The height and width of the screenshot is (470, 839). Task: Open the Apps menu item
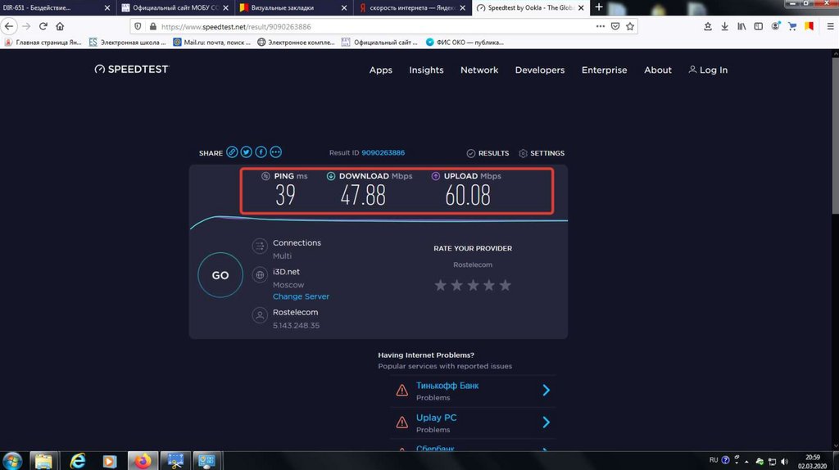click(x=380, y=70)
